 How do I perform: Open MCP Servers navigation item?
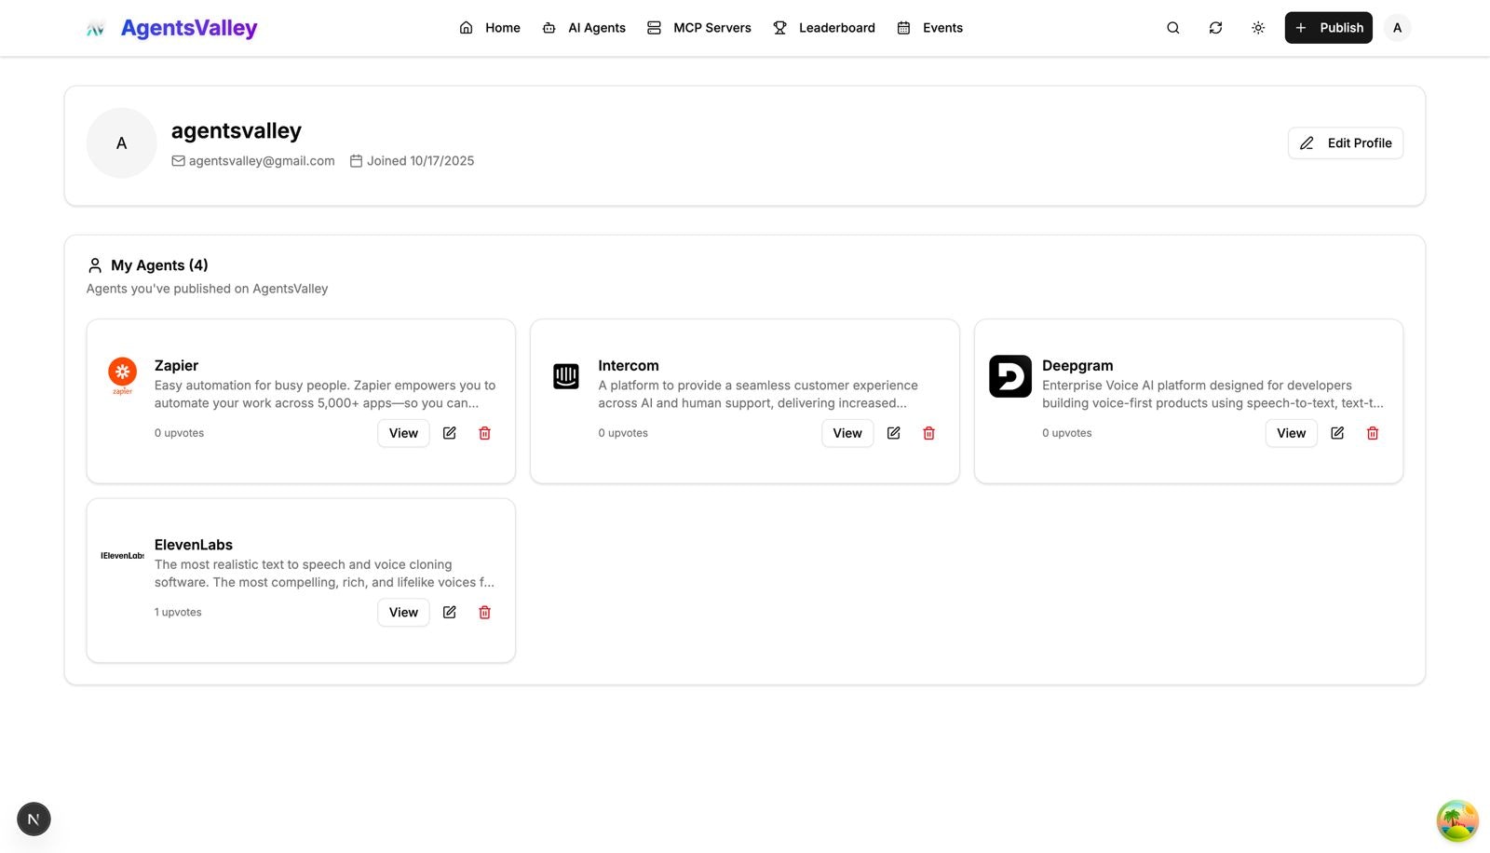tap(699, 28)
